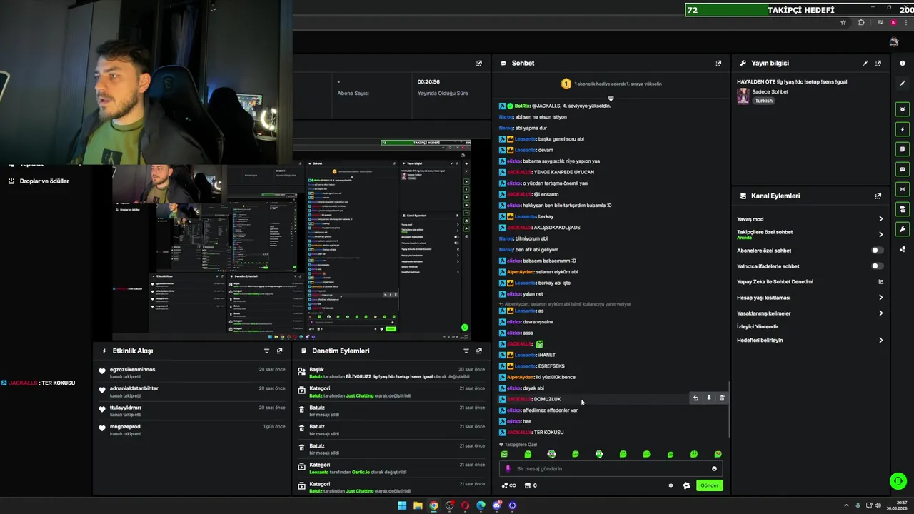Image resolution: width=914 pixels, height=514 pixels.
Task: Click the Başlık moderation log entry
Action: [x=391, y=373]
